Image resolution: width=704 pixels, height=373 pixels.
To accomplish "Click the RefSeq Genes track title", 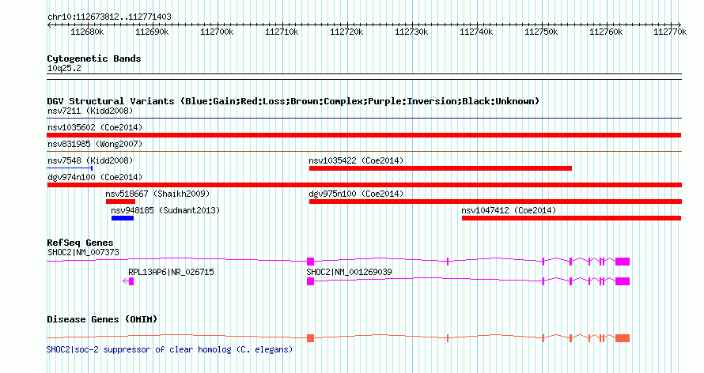I will coord(81,243).
